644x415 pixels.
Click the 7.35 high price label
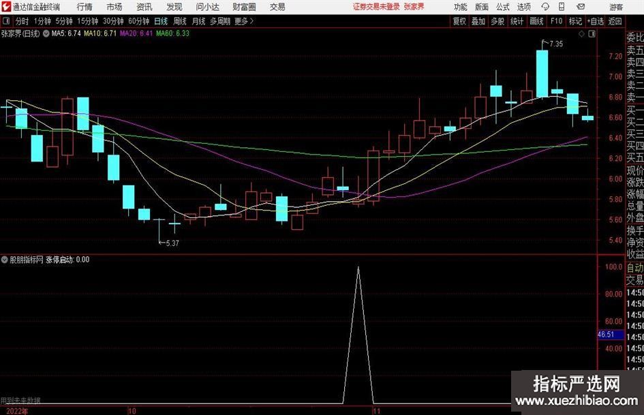click(x=555, y=44)
